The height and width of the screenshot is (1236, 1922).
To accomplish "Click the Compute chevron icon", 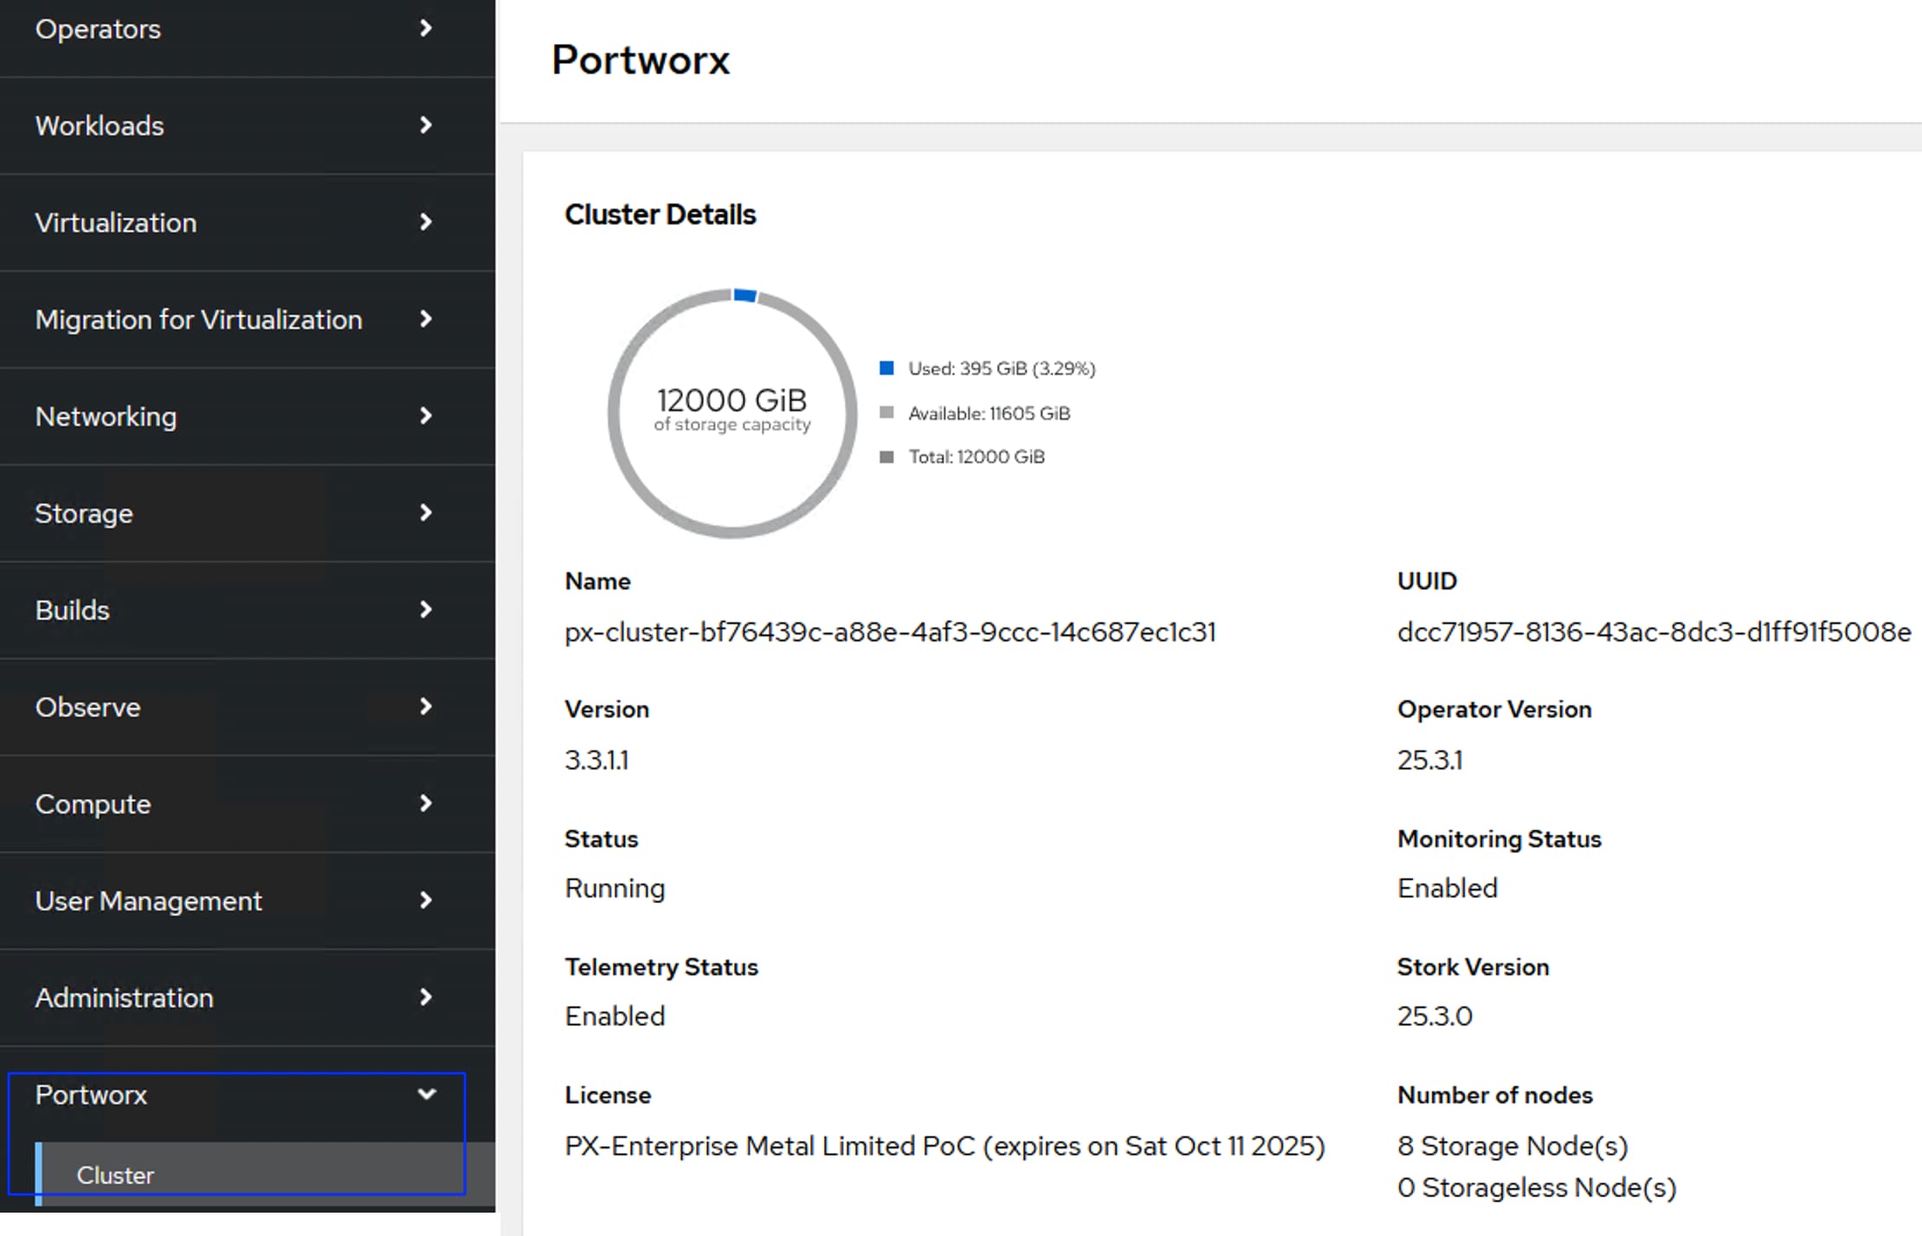I will coord(425,804).
